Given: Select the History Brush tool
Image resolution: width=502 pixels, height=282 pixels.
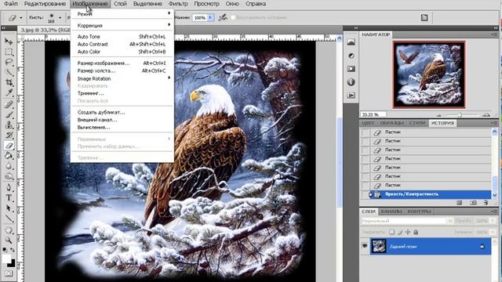Looking at the screenshot, I should click(9, 135).
